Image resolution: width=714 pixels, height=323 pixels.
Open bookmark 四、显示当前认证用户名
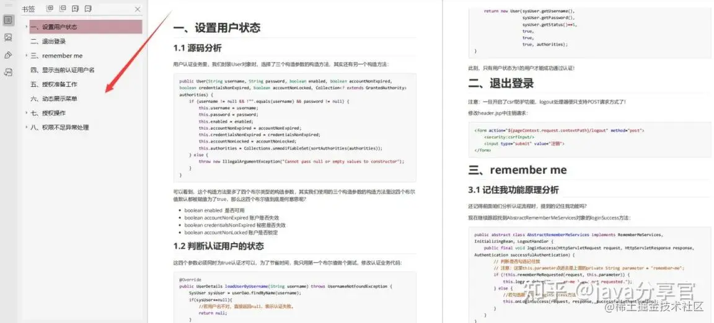[63, 70]
